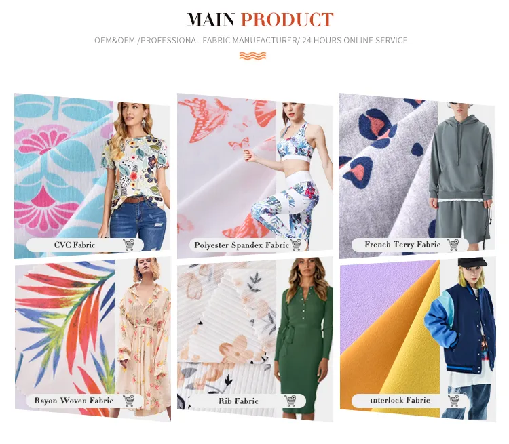The height and width of the screenshot is (444, 509).
Task: Click the cart icon on CVC Fabric label
Action: pyautogui.click(x=129, y=245)
